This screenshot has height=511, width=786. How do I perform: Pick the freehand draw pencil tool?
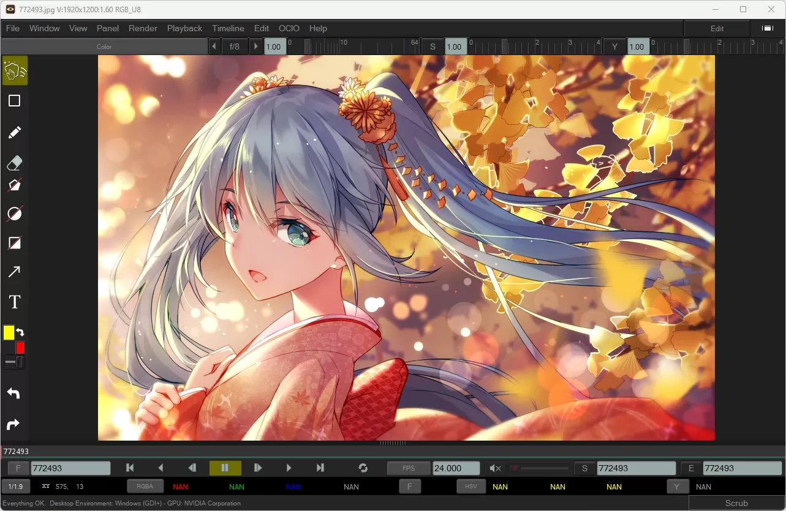coord(14,132)
